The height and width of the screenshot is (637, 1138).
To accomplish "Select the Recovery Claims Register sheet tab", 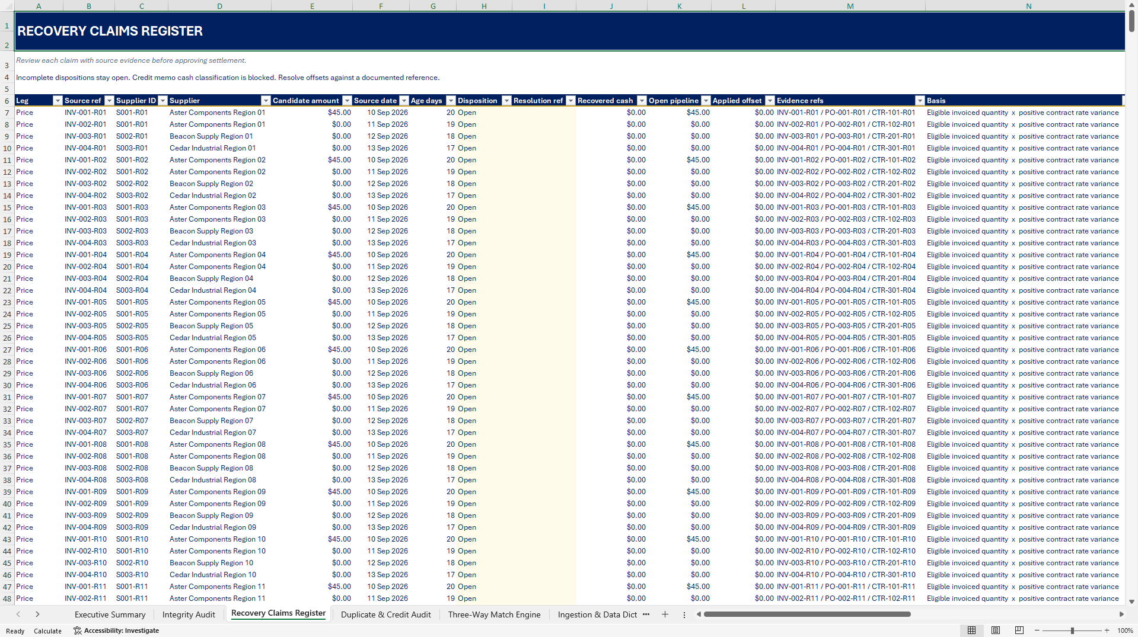I will point(278,614).
